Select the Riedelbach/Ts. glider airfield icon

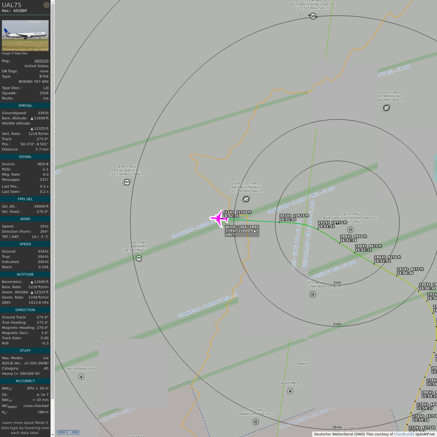point(127,182)
